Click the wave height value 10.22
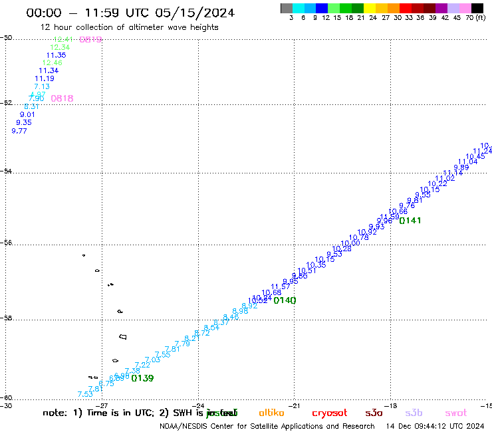Image resolution: width=492 pixels, height=432 pixels. pyautogui.click(x=437, y=184)
